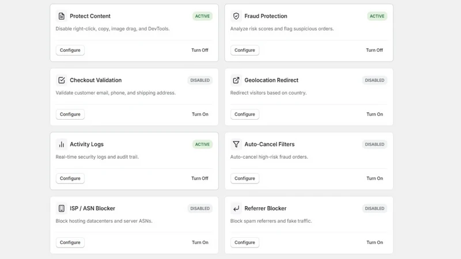This screenshot has height=259, width=461.
Task: Click the ISP / ASN Blocker icon
Action: click(x=62, y=208)
